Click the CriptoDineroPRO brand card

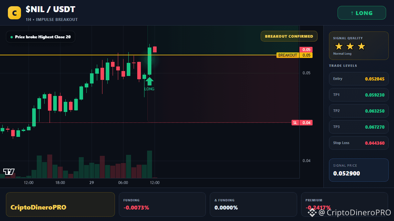tap(60, 204)
